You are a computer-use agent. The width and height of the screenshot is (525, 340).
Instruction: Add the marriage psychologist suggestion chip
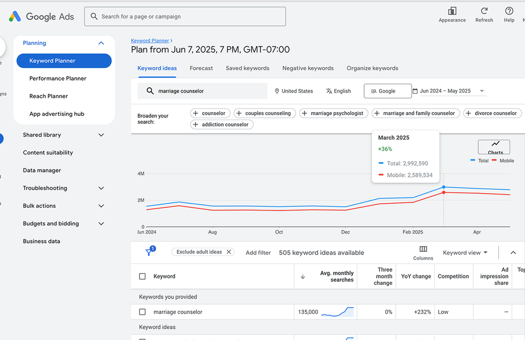(333, 113)
